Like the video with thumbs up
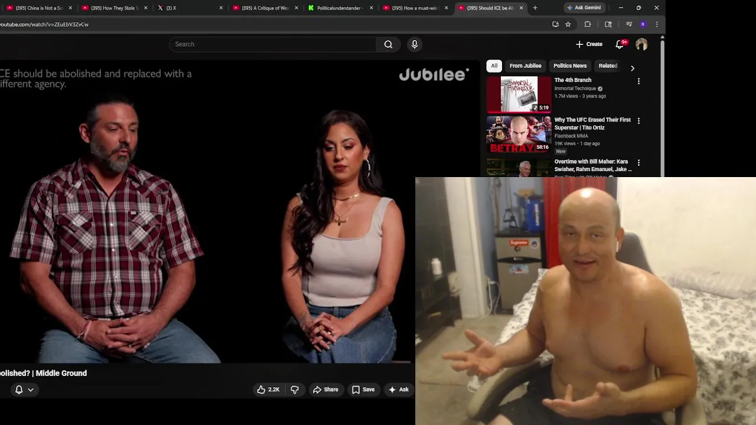Image resolution: width=756 pixels, height=425 pixels. coord(268,390)
